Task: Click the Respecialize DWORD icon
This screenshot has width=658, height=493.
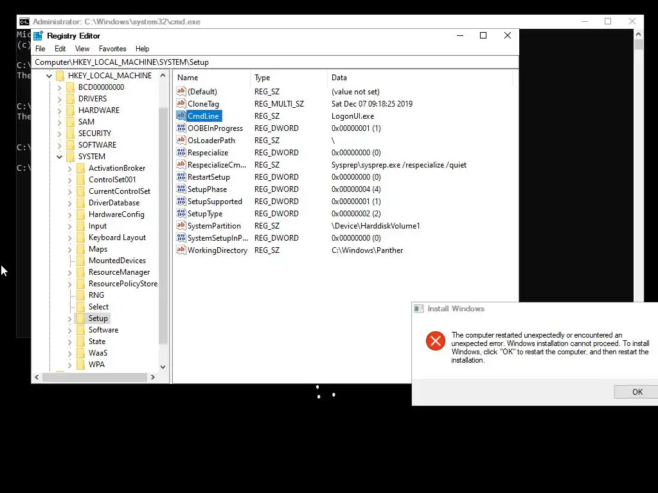Action: pyautogui.click(x=181, y=151)
